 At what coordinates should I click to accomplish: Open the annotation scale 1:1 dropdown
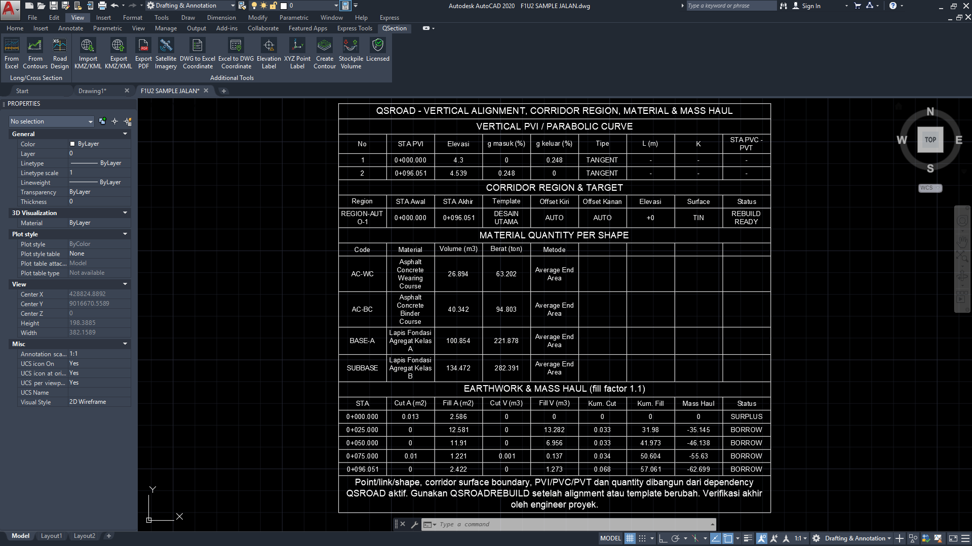(x=801, y=538)
